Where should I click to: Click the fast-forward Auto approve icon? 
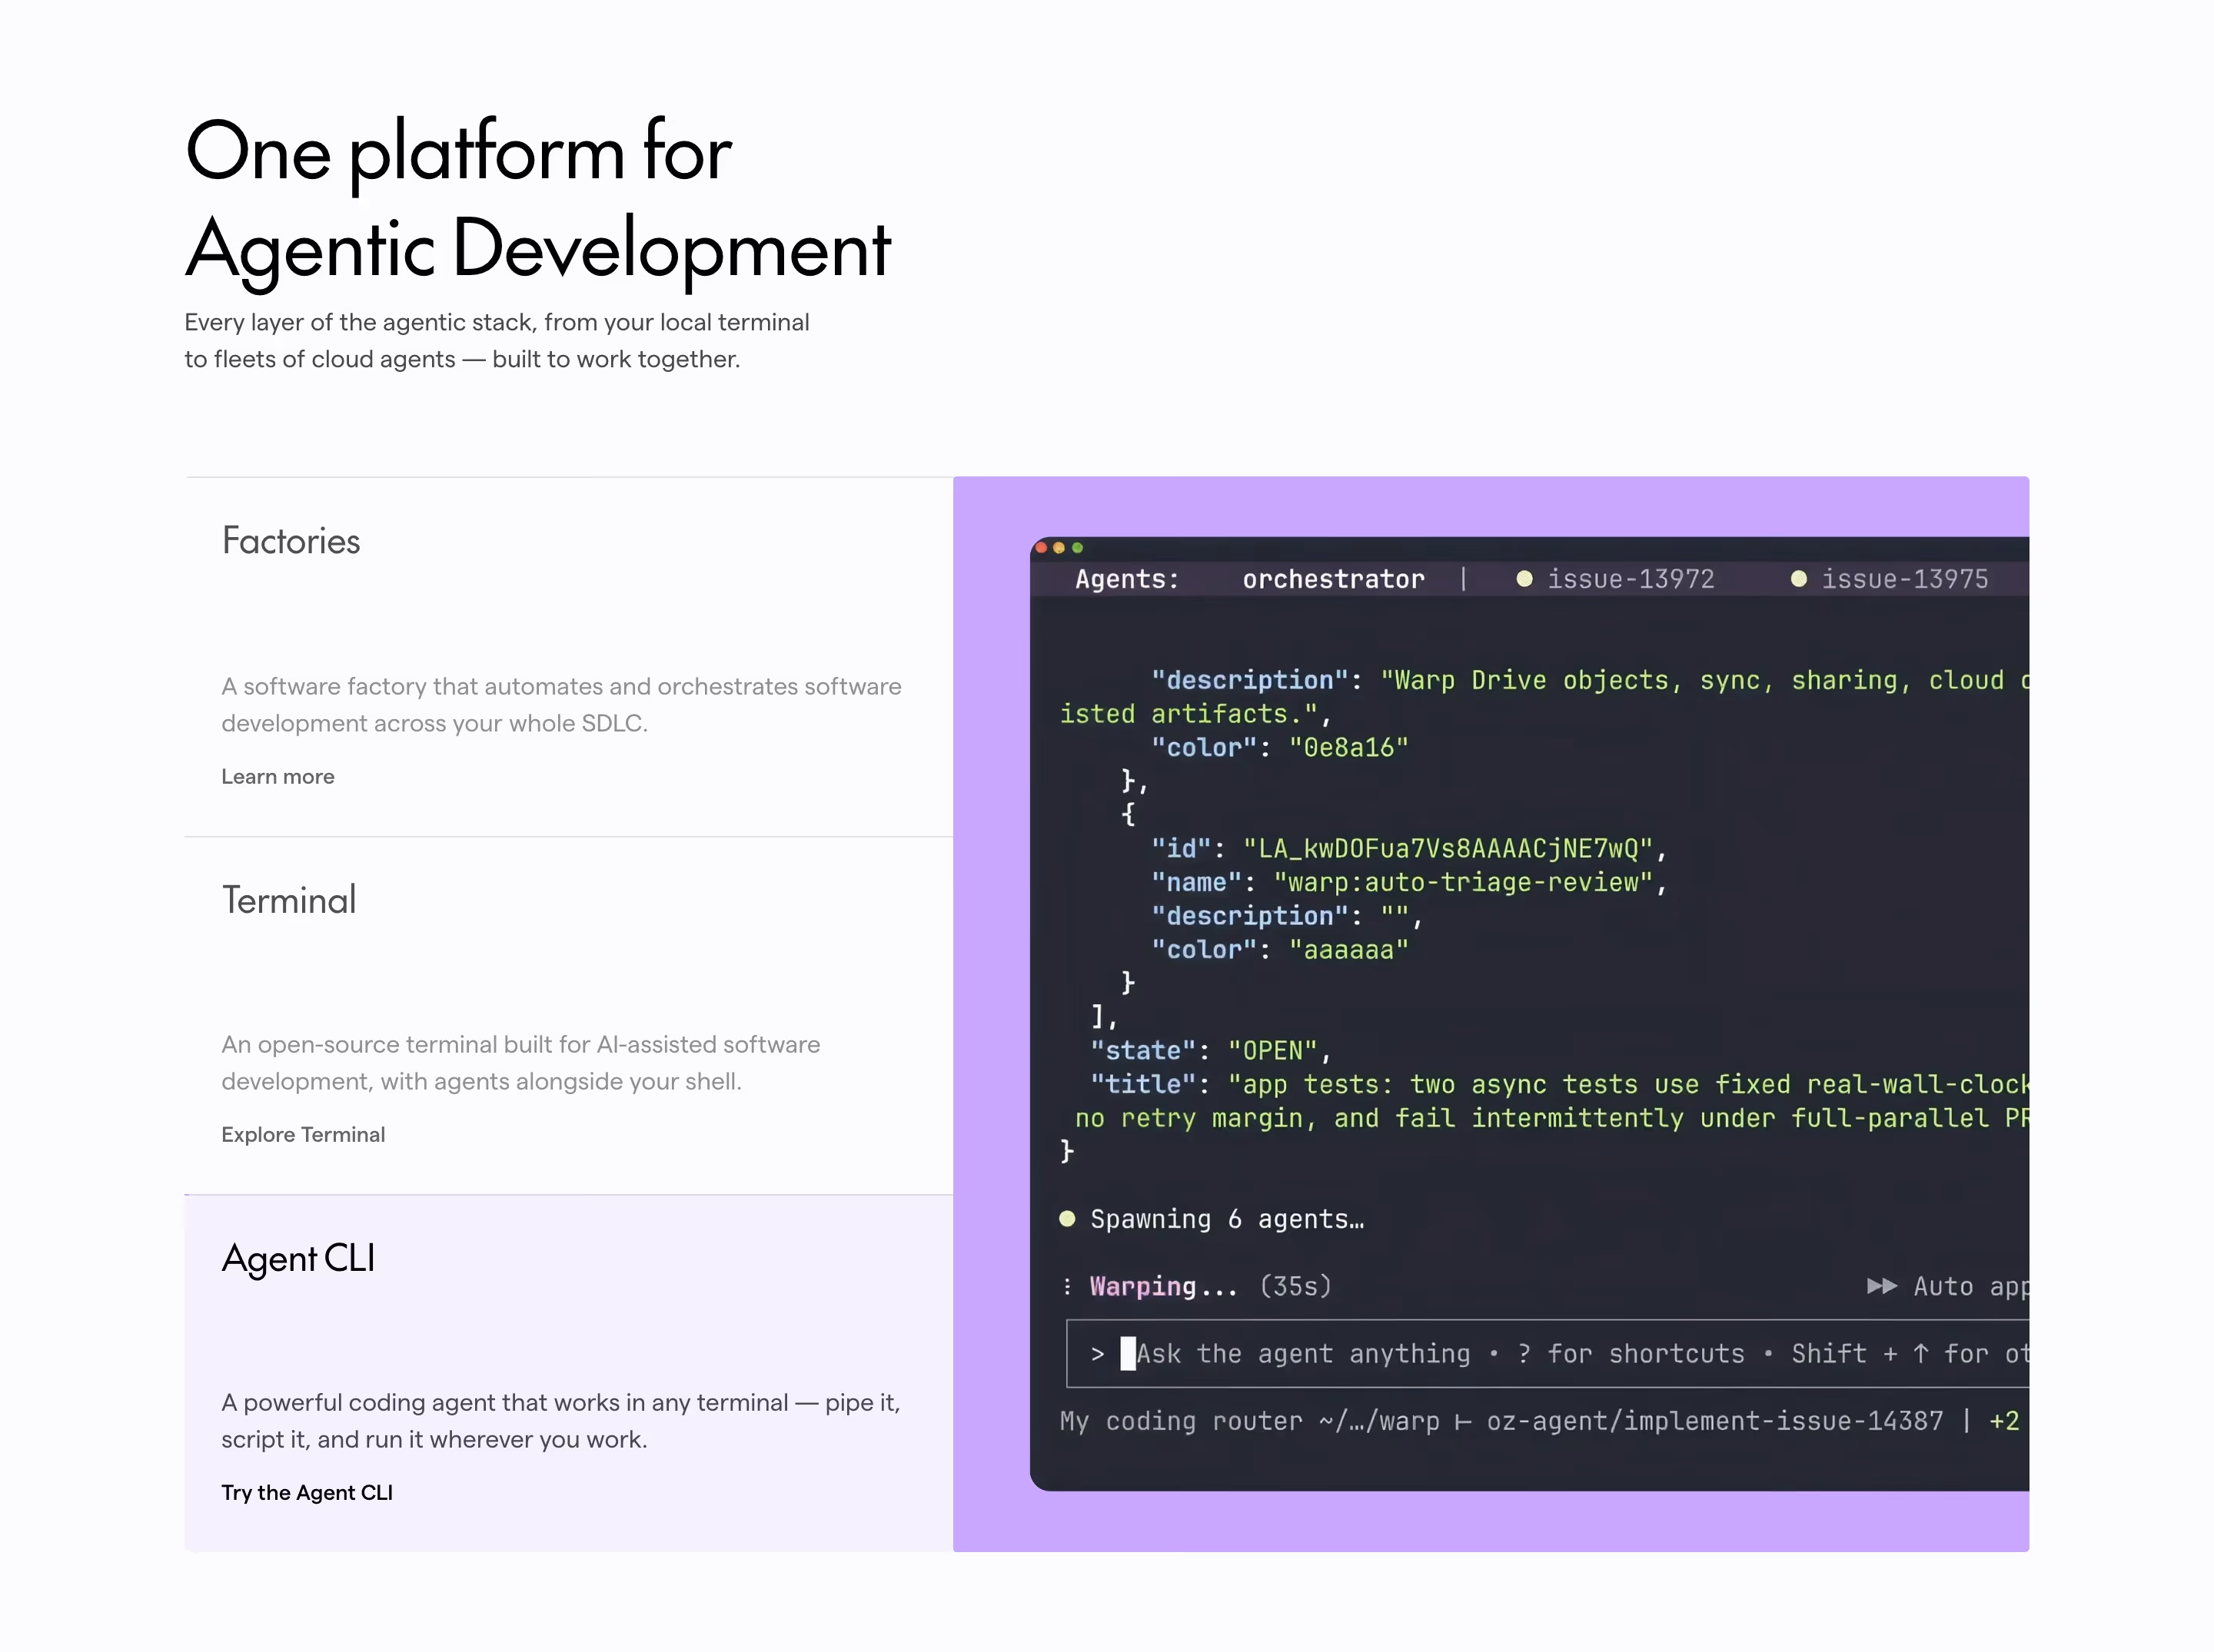point(1882,1286)
